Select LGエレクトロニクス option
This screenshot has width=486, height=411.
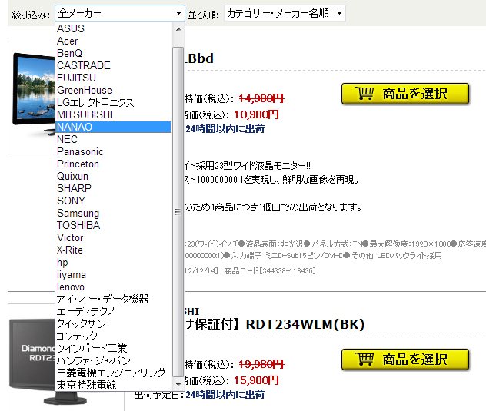pyautogui.click(x=114, y=102)
